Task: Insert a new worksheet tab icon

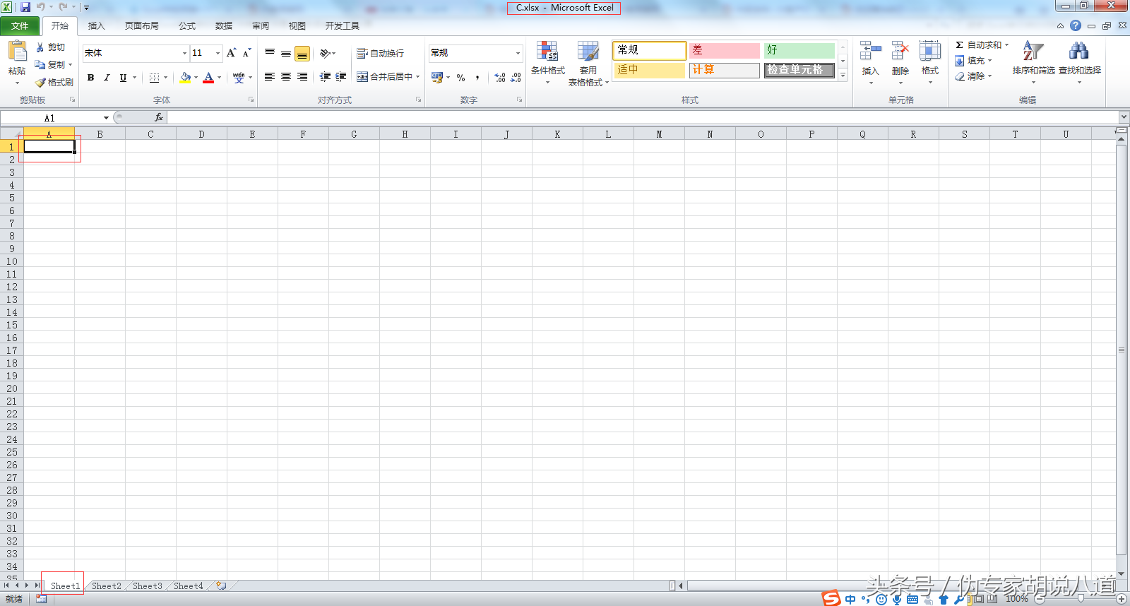Action: [221, 586]
